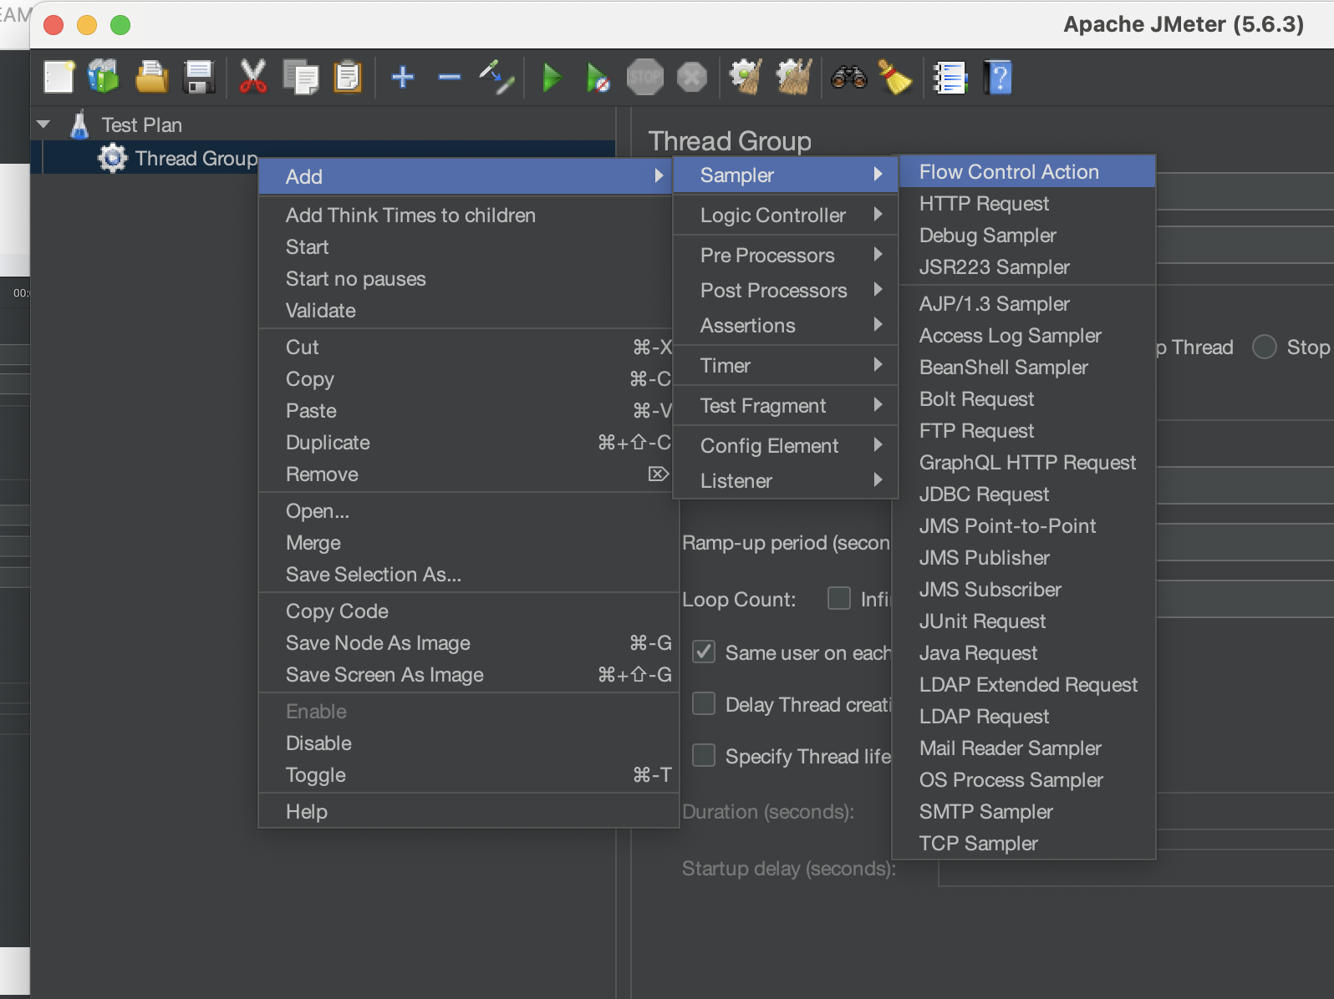Click the Stop sign icon
This screenshot has width=1334, height=999.
pos(644,78)
